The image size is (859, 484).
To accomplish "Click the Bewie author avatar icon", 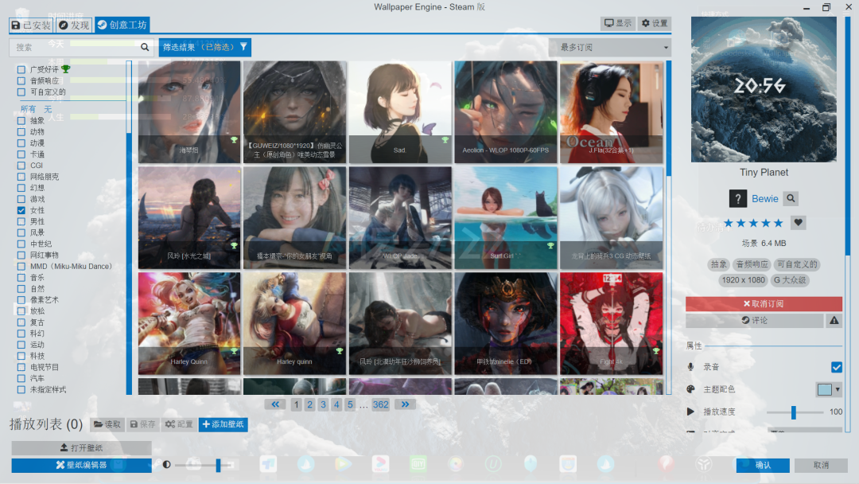I will (738, 198).
